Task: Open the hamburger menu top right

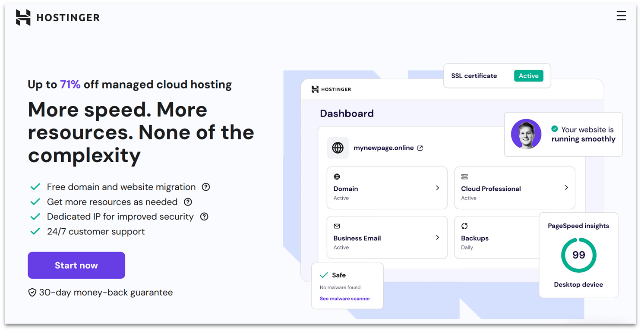Action: [x=621, y=16]
